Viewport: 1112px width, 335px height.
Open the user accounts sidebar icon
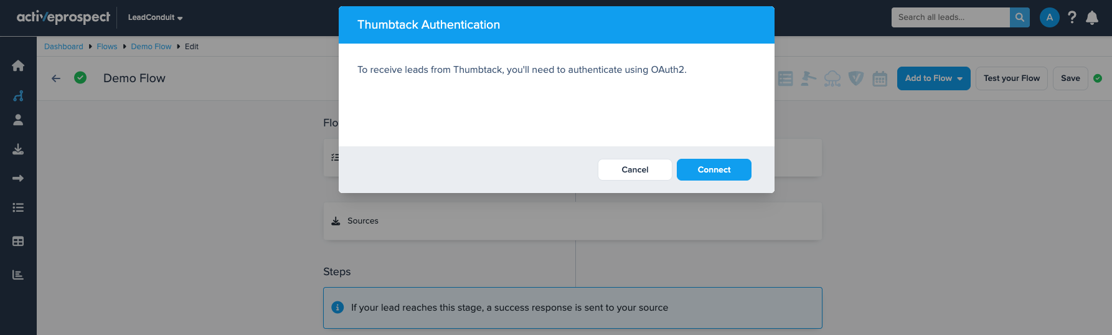pyautogui.click(x=18, y=120)
